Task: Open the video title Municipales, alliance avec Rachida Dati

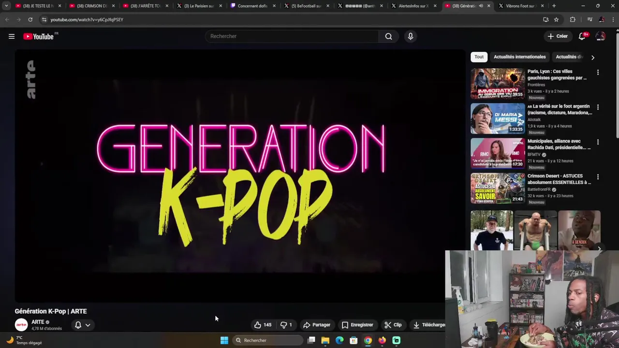Action: [559, 144]
